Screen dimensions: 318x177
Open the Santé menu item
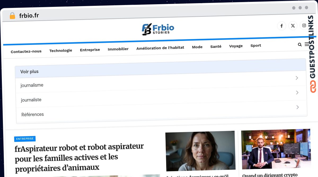point(216,46)
